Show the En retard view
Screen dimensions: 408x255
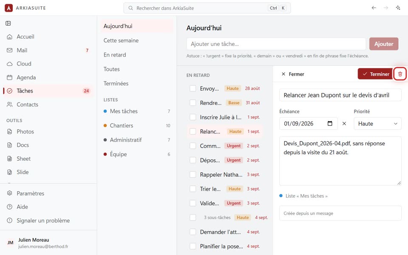[x=136, y=55]
